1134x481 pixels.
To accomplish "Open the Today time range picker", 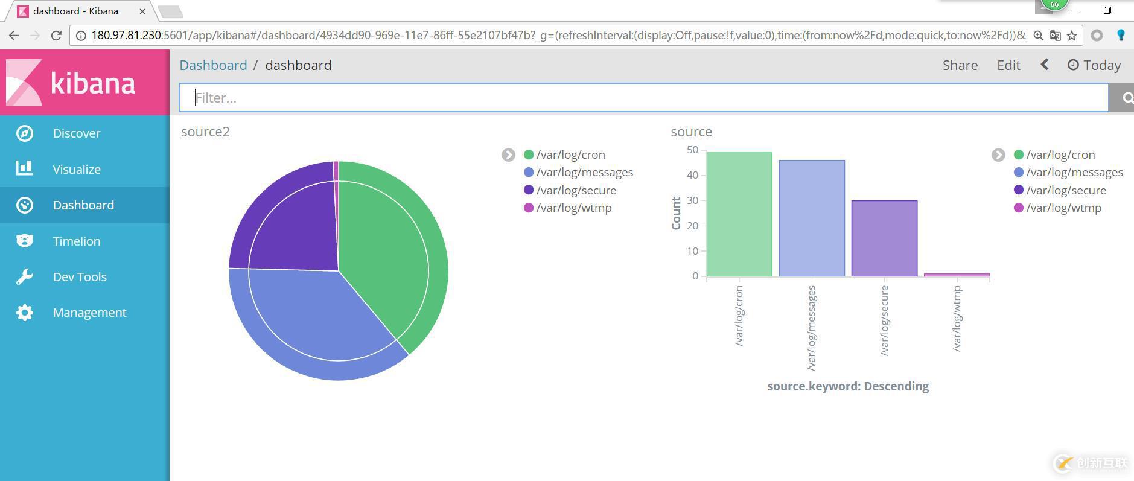I will pos(1094,65).
